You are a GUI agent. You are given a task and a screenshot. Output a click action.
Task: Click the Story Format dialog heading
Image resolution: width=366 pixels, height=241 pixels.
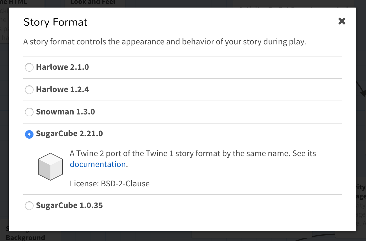[55, 22]
